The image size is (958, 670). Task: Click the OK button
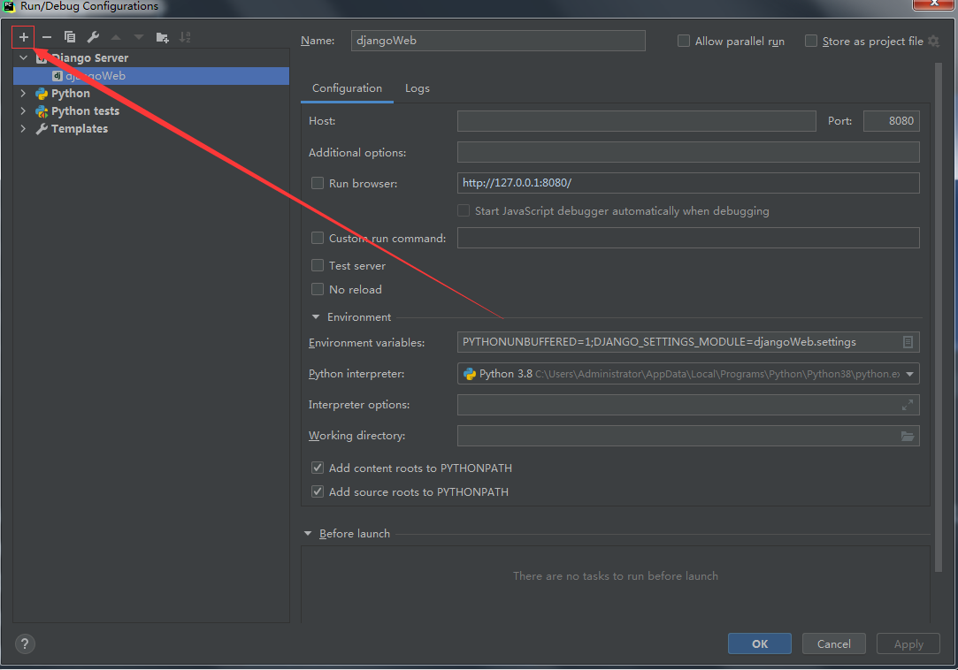pyautogui.click(x=760, y=643)
